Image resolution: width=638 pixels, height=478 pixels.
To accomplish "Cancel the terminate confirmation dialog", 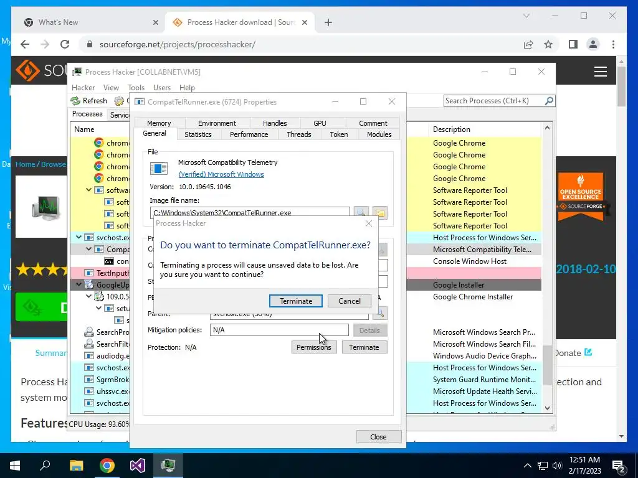I will 350,301.
